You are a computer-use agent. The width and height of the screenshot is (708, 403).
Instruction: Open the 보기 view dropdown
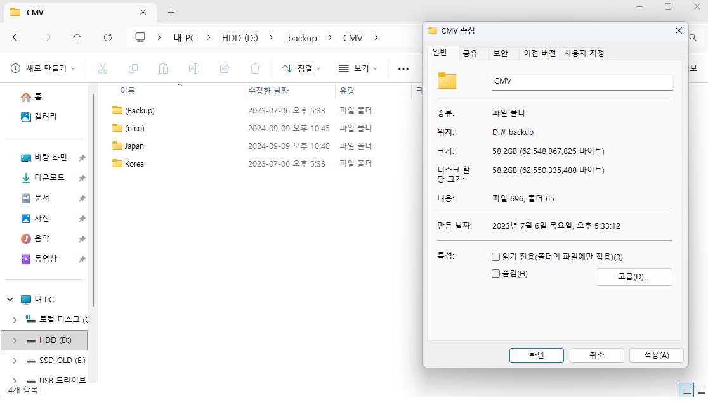pos(358,68)
